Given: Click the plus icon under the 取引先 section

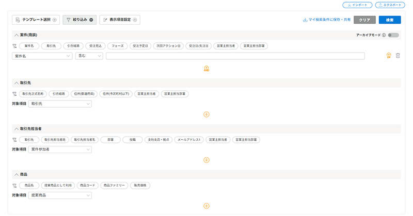Looking at the screenshot, I should (206, 114).
